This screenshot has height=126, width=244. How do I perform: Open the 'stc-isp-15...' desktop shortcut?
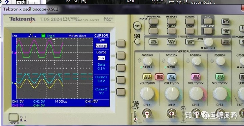click(179, 2)
